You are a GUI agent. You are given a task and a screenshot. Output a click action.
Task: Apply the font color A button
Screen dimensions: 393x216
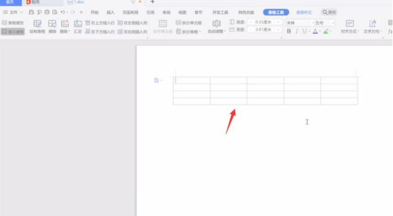[315, 31]
